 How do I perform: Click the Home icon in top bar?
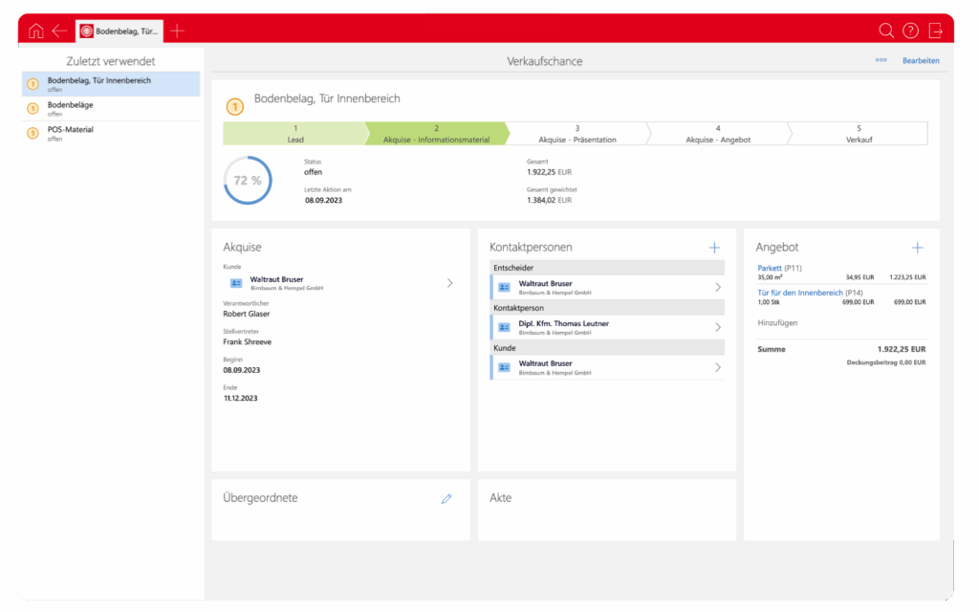point(36,31)
